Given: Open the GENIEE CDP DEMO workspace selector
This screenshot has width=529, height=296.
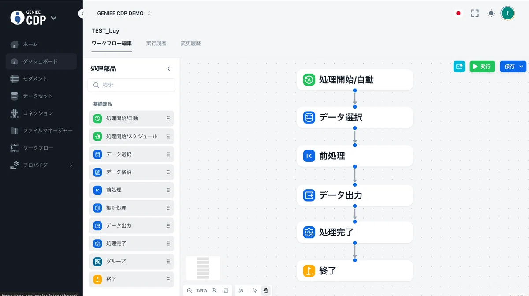Looking at the screenshot, I should tap(124, 13).
